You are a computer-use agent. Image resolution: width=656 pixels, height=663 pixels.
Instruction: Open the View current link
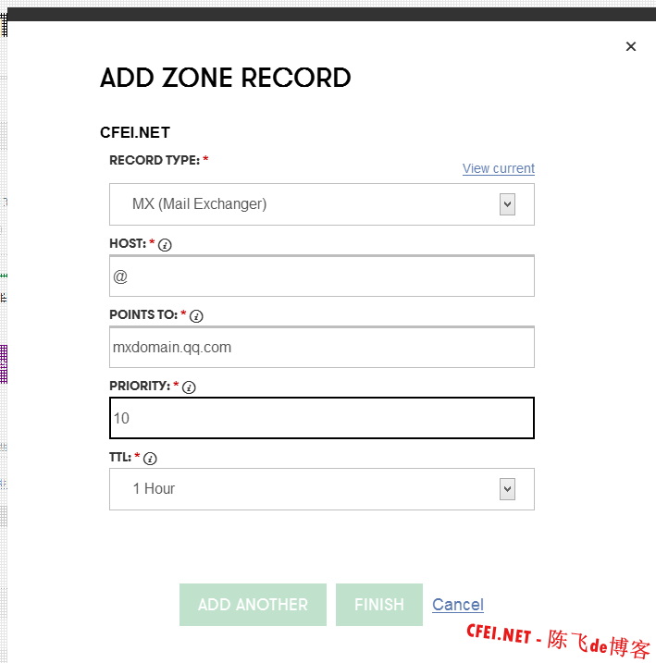[x=498, y=168]
